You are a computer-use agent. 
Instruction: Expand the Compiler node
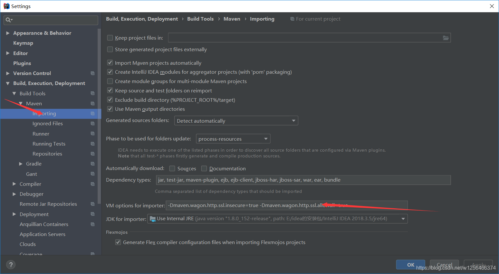click(x=14, y=184)
